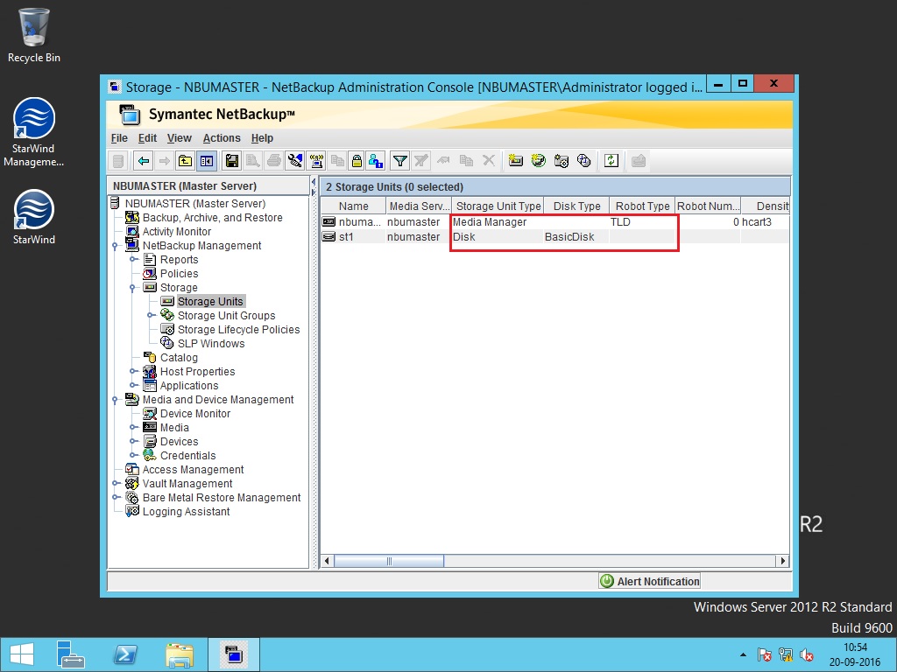The height and width of the screenshot is (672, 897).
Task: Expand the Credentials tree node
Action: pyautogui.click(x=133, y=456)
